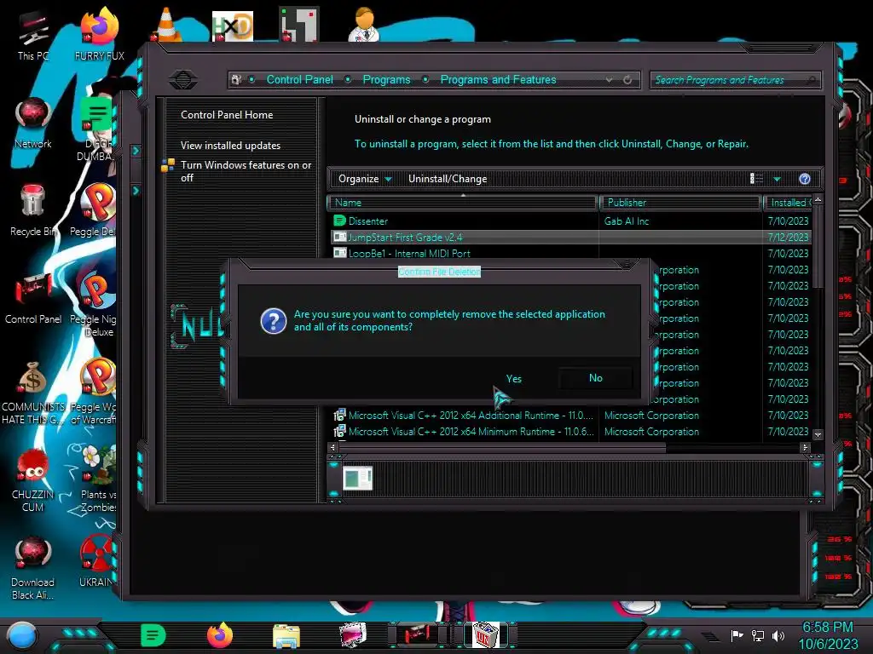Click Programs in the address breadcrumb

pyautogui.click(x=386, y=79)
